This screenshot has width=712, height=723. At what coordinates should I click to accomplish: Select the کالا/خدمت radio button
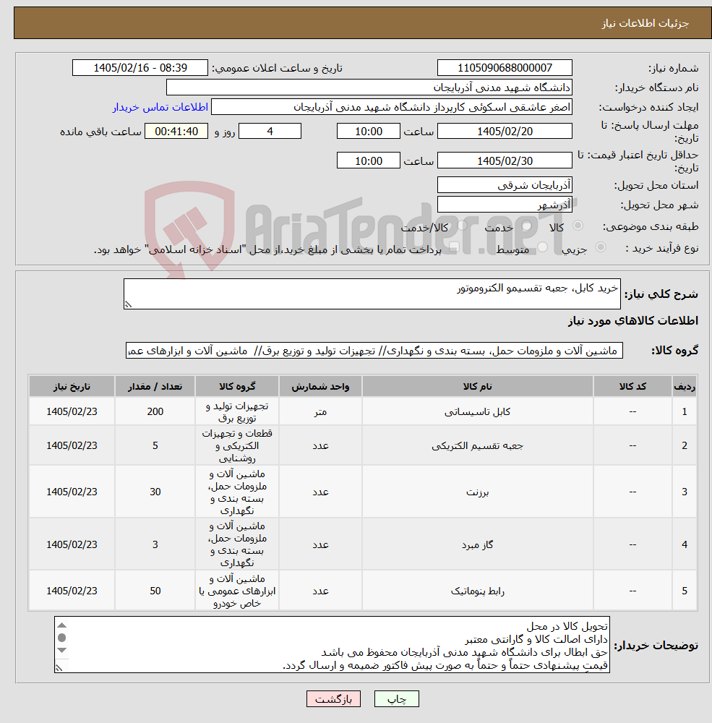[462, 226]
